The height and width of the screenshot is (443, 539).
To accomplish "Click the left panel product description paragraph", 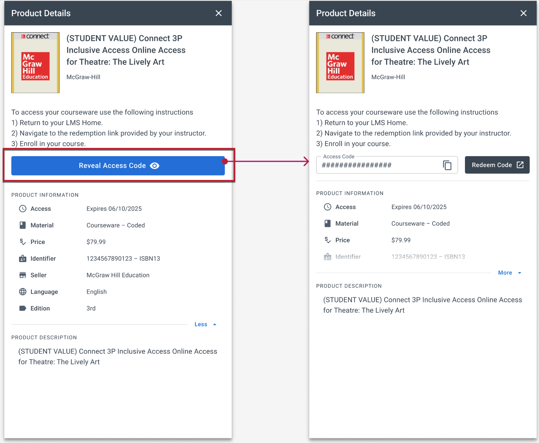I will pos(118,356).
